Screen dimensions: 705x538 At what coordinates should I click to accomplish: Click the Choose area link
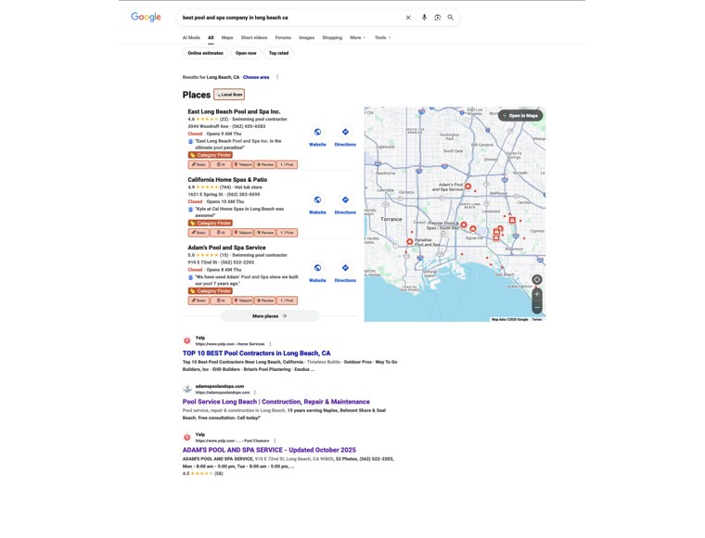point(256,77)
